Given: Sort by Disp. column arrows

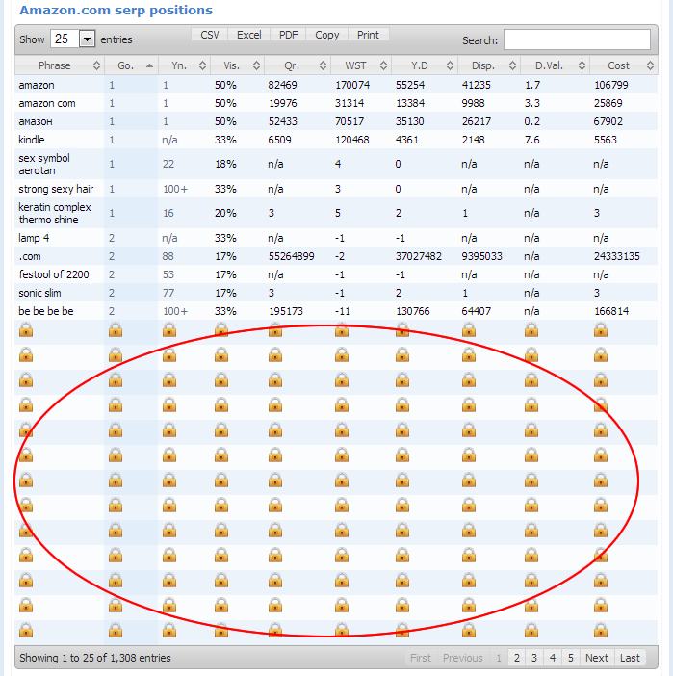Looking at the screenshot, I should pyautogui.click(x=512, y=65).
